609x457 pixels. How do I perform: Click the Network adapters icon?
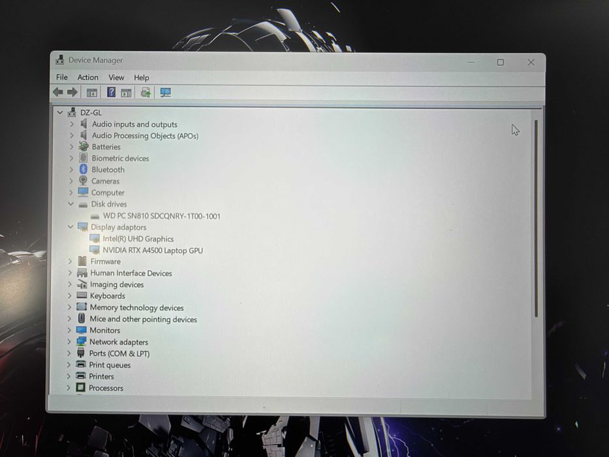coord(81,341)
